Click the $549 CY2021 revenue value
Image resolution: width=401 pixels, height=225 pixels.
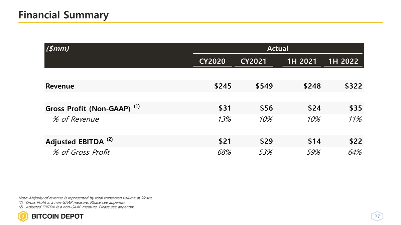tap(264, 86)
